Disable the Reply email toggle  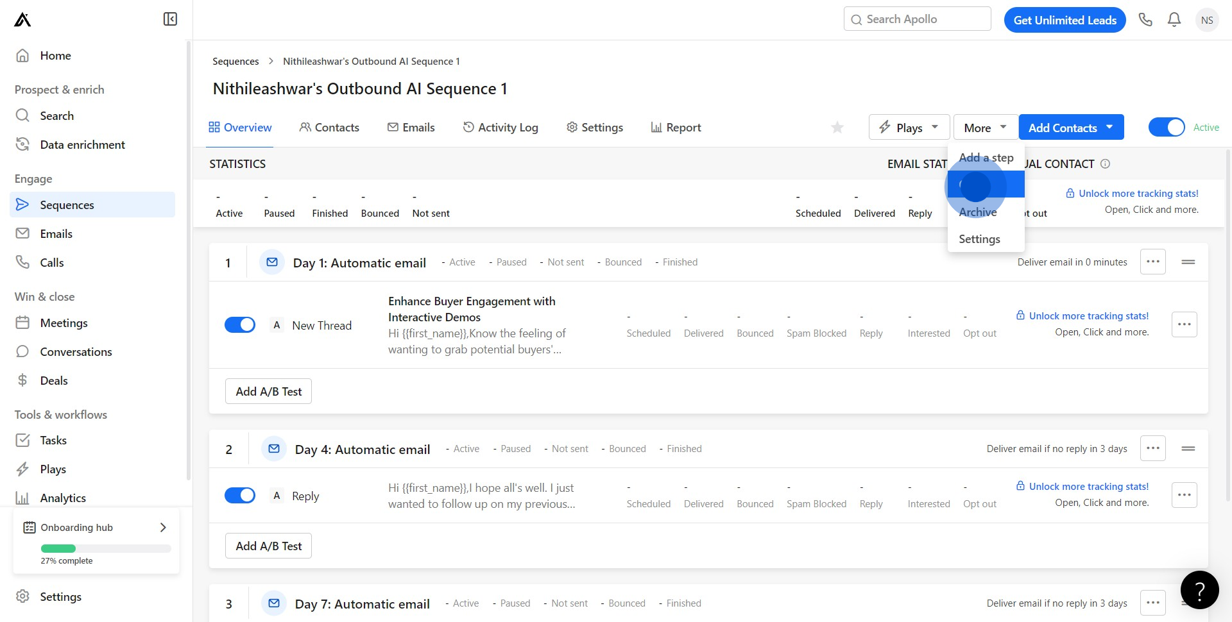tap(240, 496)
